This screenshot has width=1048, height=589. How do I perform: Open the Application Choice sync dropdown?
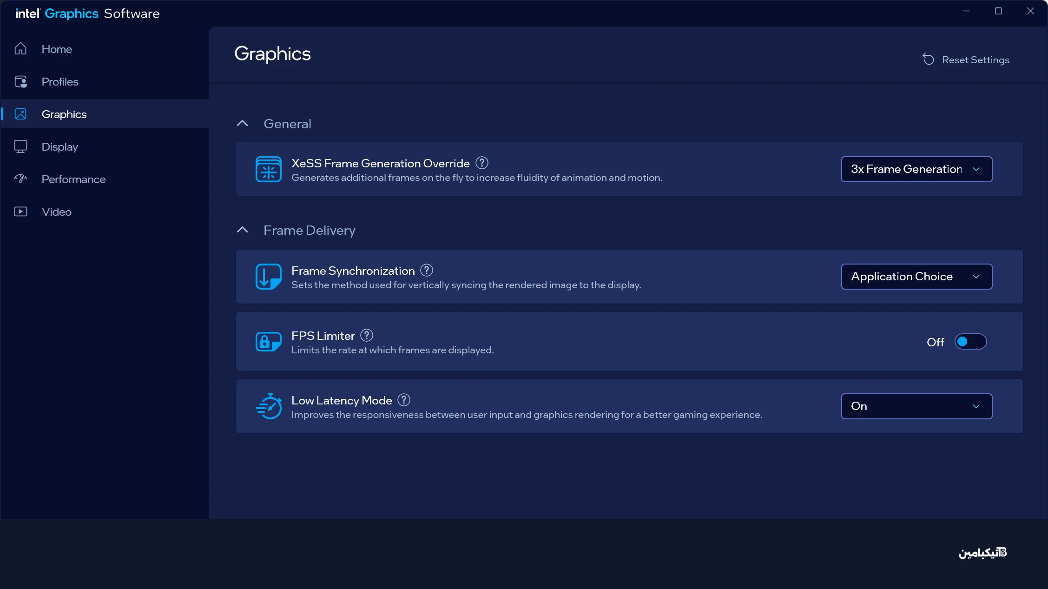coord(916,277)
